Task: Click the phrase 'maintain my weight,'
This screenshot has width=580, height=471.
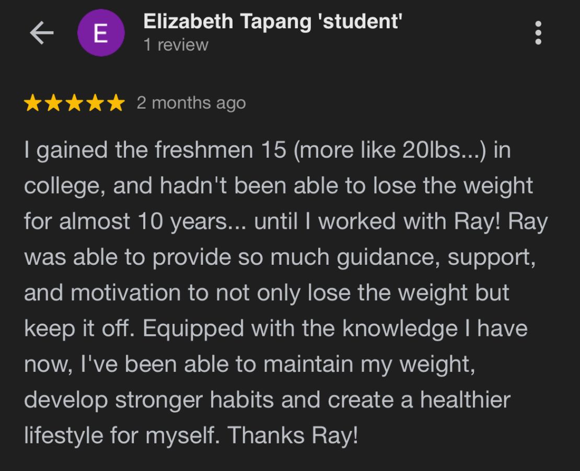Action: (369, 364)
